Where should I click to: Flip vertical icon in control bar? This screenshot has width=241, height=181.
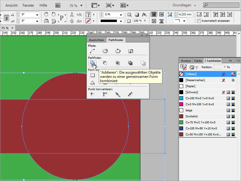[x=54, y=21]
